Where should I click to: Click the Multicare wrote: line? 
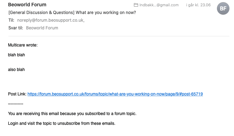(x=23, y=45)
